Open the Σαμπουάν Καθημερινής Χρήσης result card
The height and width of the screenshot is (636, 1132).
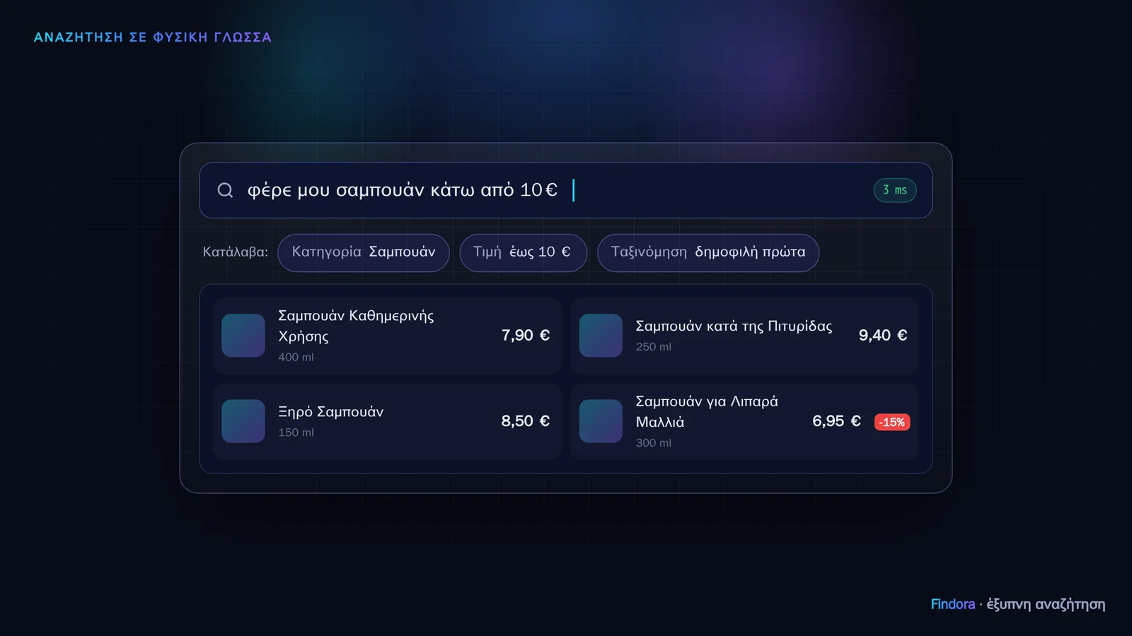click(x=387, y=336)
